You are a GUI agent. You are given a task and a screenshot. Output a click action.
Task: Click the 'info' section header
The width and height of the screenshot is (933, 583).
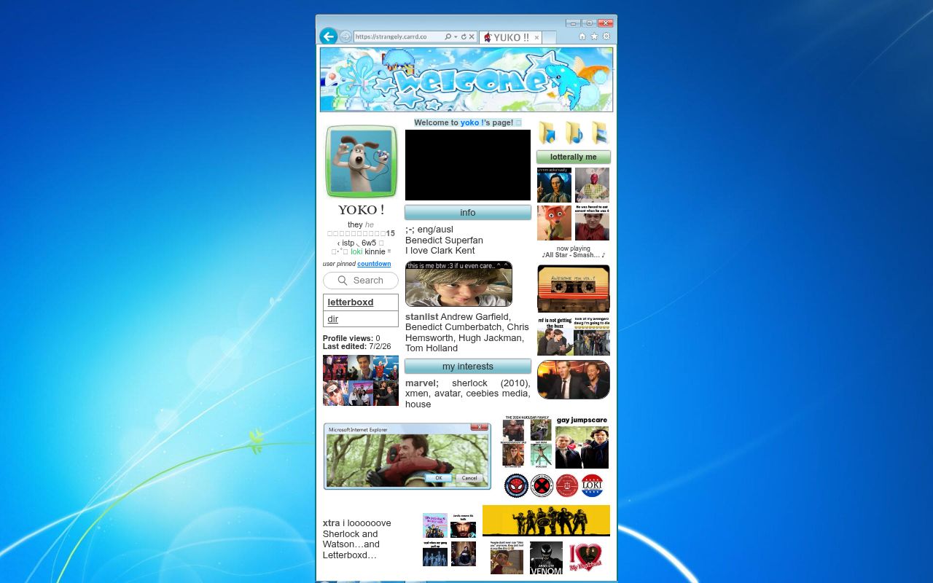pyautogui.click(x=468, y=213)
